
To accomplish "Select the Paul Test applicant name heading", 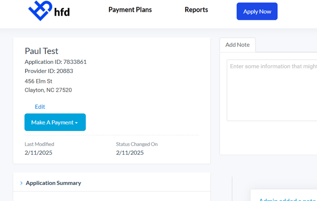I will [42, 51].
